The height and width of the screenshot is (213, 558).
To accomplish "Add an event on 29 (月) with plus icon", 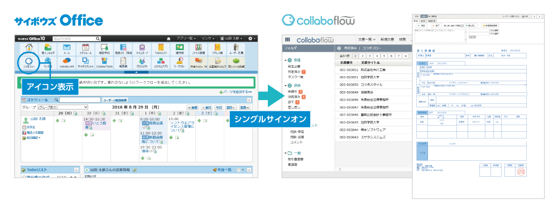I will point(57,121).
